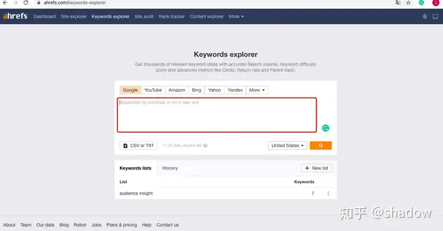Click the List column header
Image resolution: width=443 pixels, height=231 pixels.
(x=123, y=182)
